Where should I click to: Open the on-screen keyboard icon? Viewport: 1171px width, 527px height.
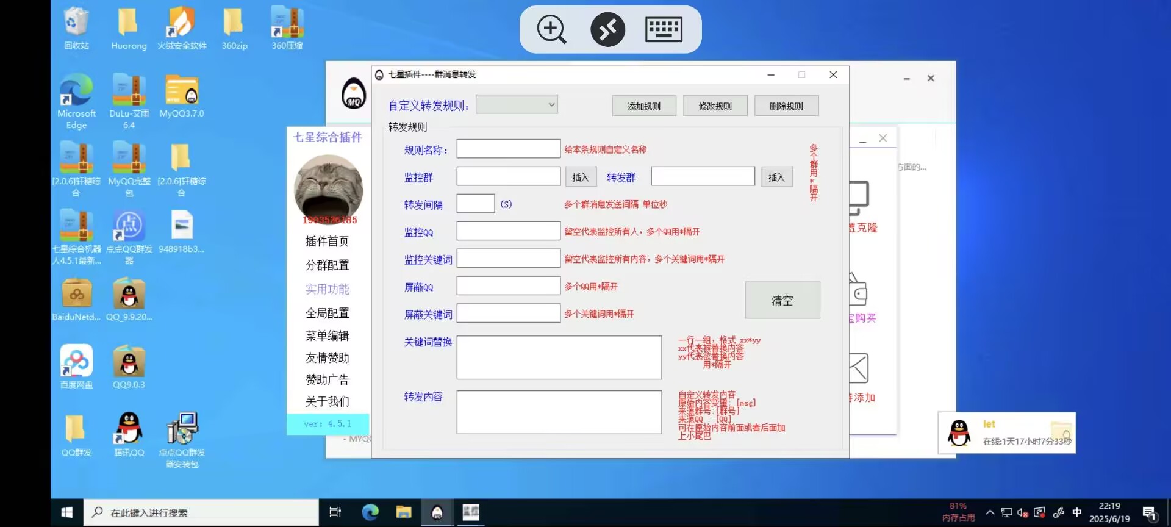664,29
